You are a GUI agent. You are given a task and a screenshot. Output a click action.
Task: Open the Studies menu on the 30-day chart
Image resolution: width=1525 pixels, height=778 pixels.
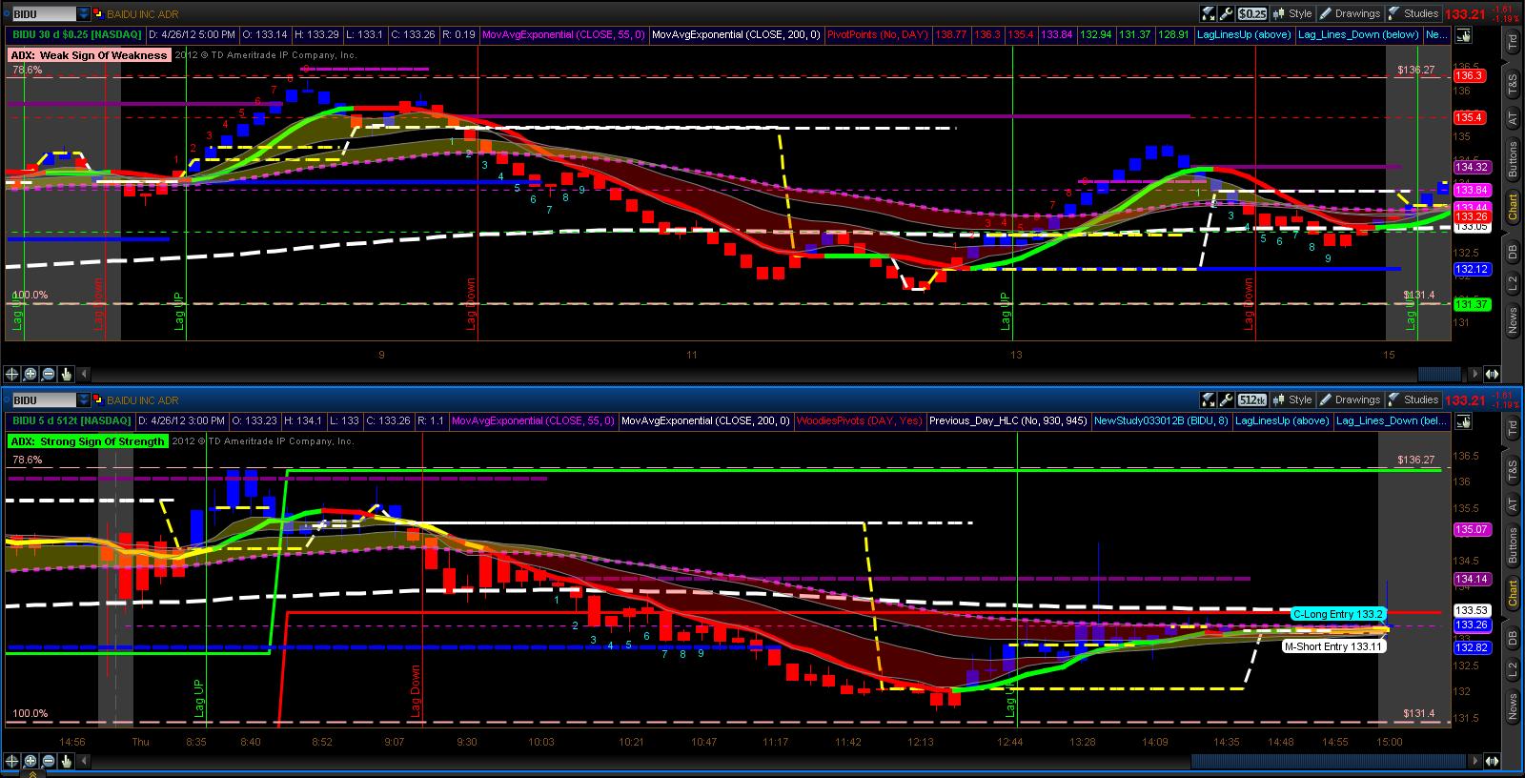point(1414,13)
